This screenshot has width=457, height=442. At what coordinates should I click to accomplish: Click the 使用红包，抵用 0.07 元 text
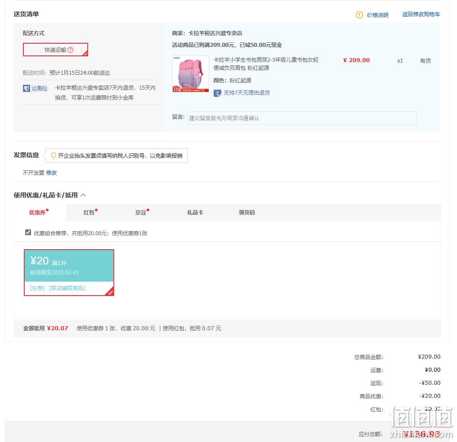(x=192, y=328)
